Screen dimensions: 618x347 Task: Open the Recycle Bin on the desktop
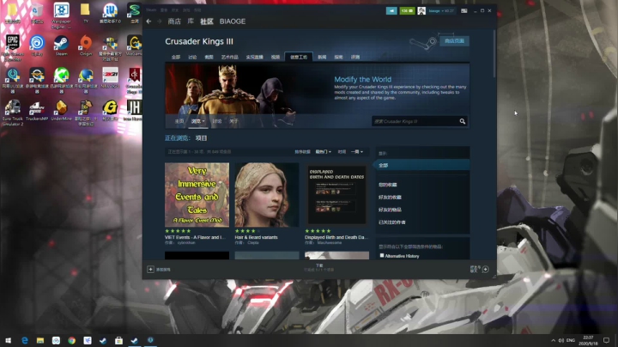(x=37, y=13)
